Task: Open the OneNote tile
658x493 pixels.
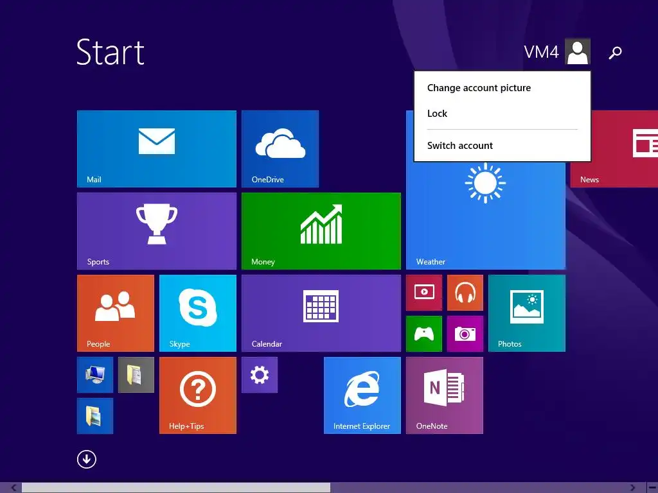Action: (445, 395)
